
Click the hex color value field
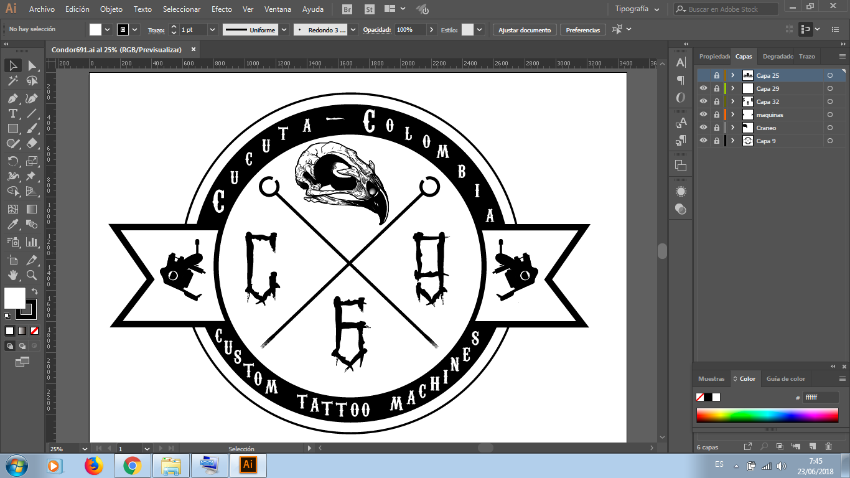[820, 397]
